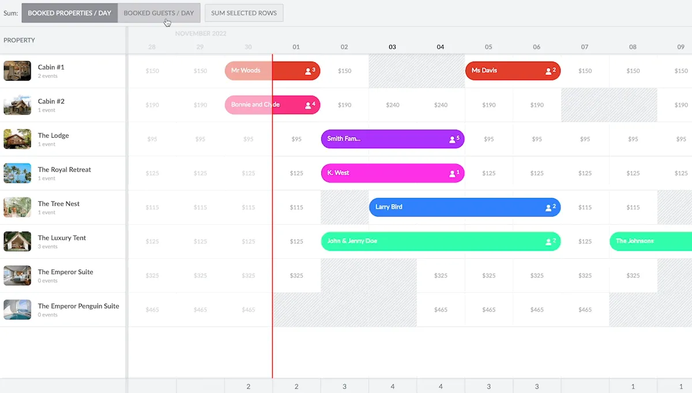Screen dimensions: 692x393
Task: Click The Royal Retreat photo
Action: pyautogui.click(x=17, y=173)
